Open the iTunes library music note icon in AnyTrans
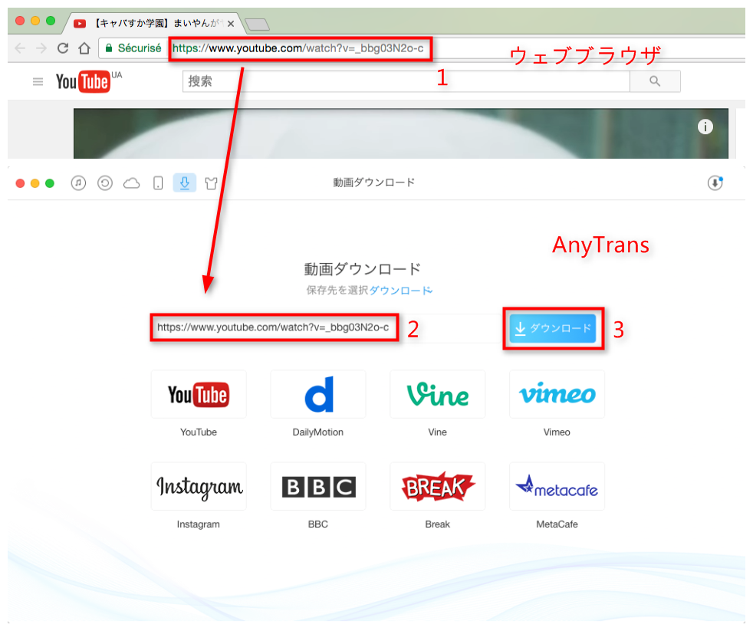 coord(78,183)
